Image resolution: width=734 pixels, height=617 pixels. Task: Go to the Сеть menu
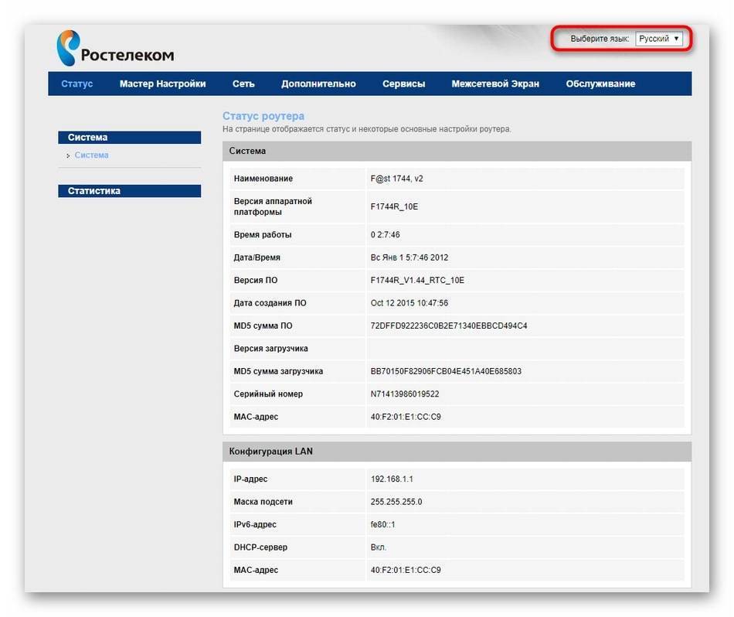pyautogui.click(x=243, y=84)
